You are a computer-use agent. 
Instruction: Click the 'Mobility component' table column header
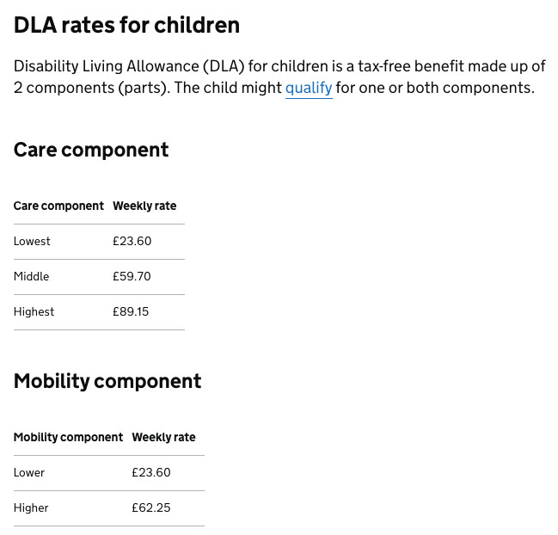pyautogui.click(x=68, y=437)
